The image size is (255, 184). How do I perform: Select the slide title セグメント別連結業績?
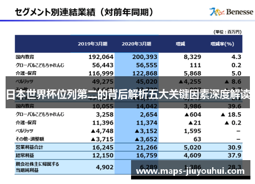(x=55, y=12)
